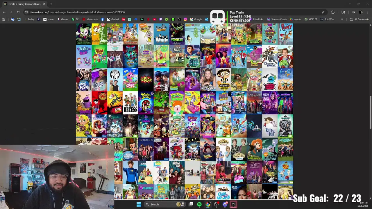This screenshot has height=209, width=372.
Task: Select the Invader Zim thumbnail
Action: tap(84, 34)
